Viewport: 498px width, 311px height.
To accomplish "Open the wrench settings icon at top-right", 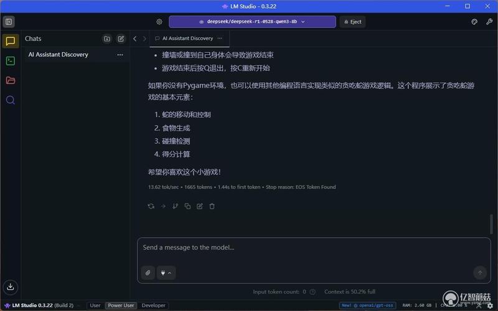I will [x=489, y=22].
